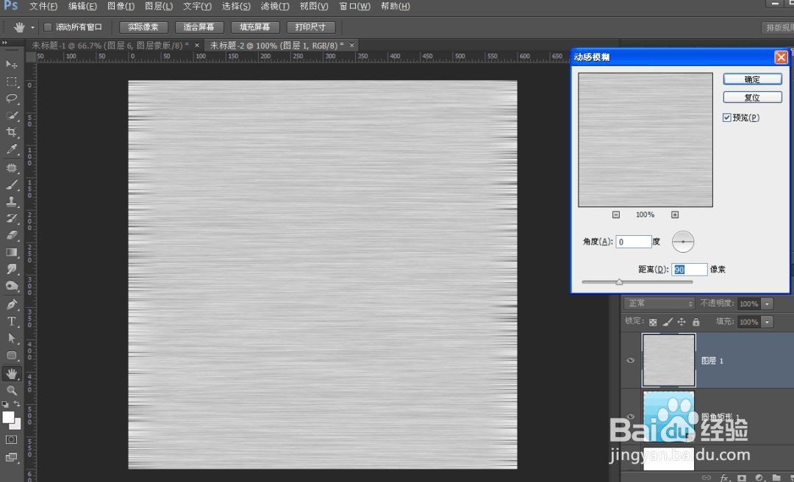Create new adjustment layer icon
794x482 pixels.
tap(759, 478)
